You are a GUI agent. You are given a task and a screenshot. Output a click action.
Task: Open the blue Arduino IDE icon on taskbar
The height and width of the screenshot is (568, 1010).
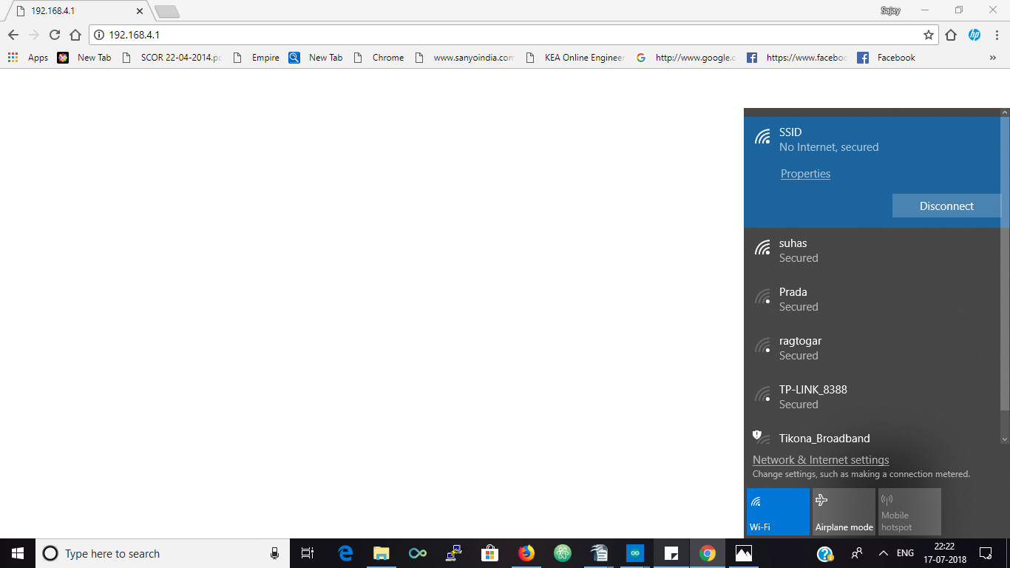tap(635, 553)
